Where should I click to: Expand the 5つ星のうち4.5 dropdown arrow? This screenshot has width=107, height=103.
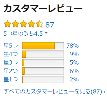tap(46, 33)
